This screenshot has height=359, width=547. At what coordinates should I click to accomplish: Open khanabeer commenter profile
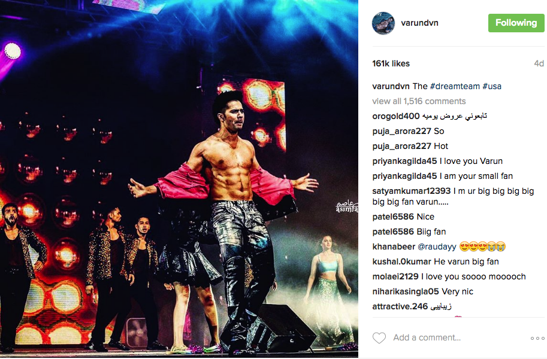click(394, 247)
